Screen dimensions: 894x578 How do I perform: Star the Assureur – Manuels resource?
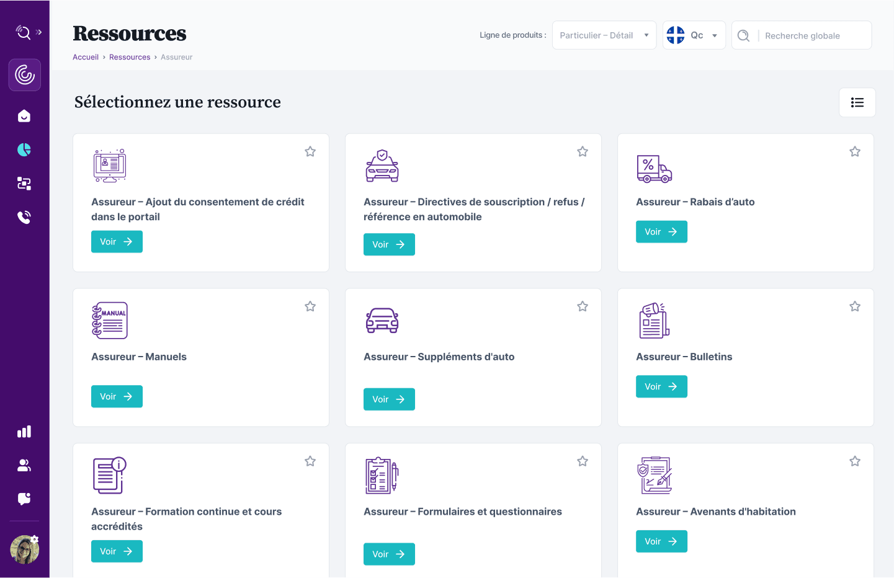(310, 306)
